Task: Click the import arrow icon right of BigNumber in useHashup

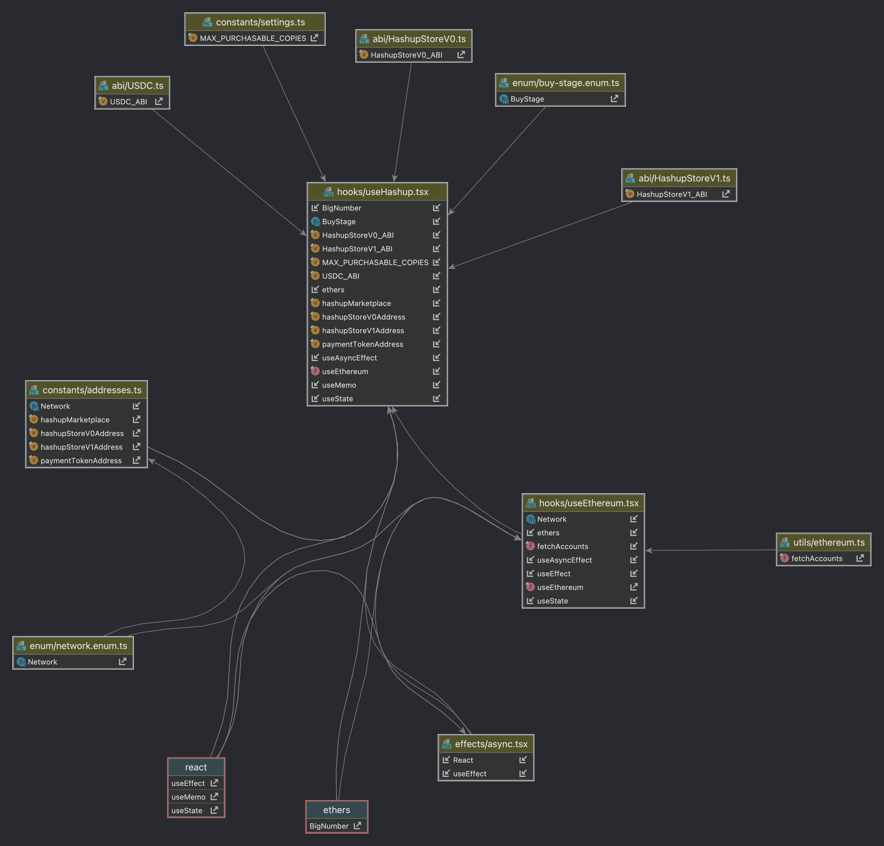Action: (436, 208)
